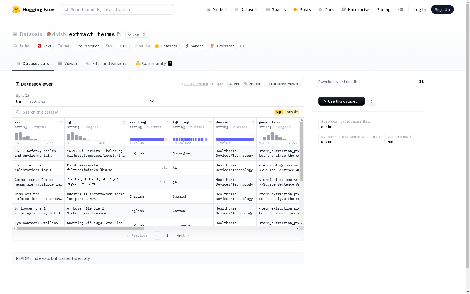Open the divish profile link
Viewport: 470px width, 294px height.
59,34
